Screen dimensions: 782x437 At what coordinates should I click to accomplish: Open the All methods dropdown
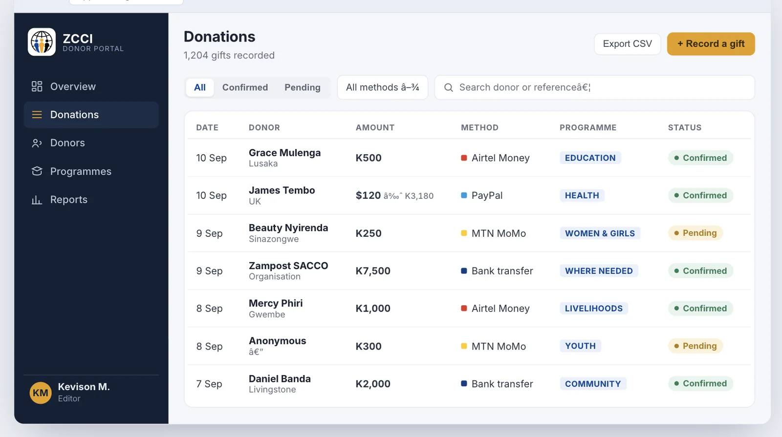[383, 87]
